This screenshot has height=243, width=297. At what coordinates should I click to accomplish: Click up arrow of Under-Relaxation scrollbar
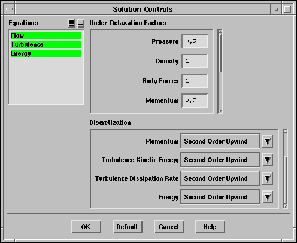tap(220, 32)
